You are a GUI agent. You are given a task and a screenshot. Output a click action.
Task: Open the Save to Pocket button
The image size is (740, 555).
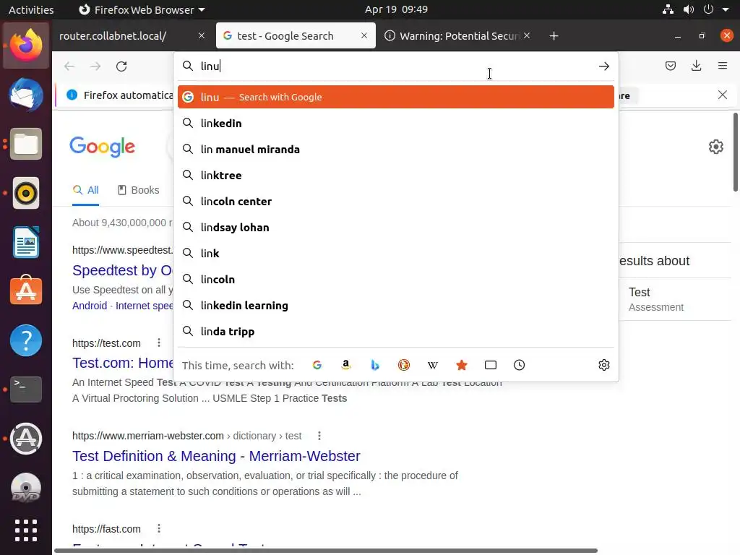coord(670,66)
